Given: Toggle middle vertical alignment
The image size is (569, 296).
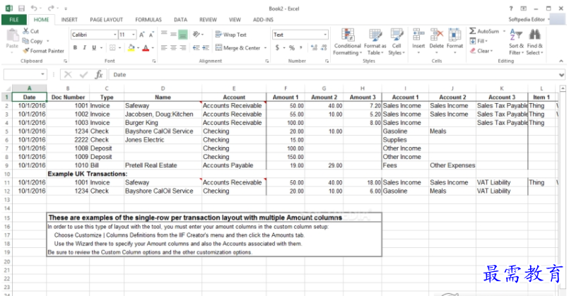Looking at the screenshot, I should click(x=173, y=34).
